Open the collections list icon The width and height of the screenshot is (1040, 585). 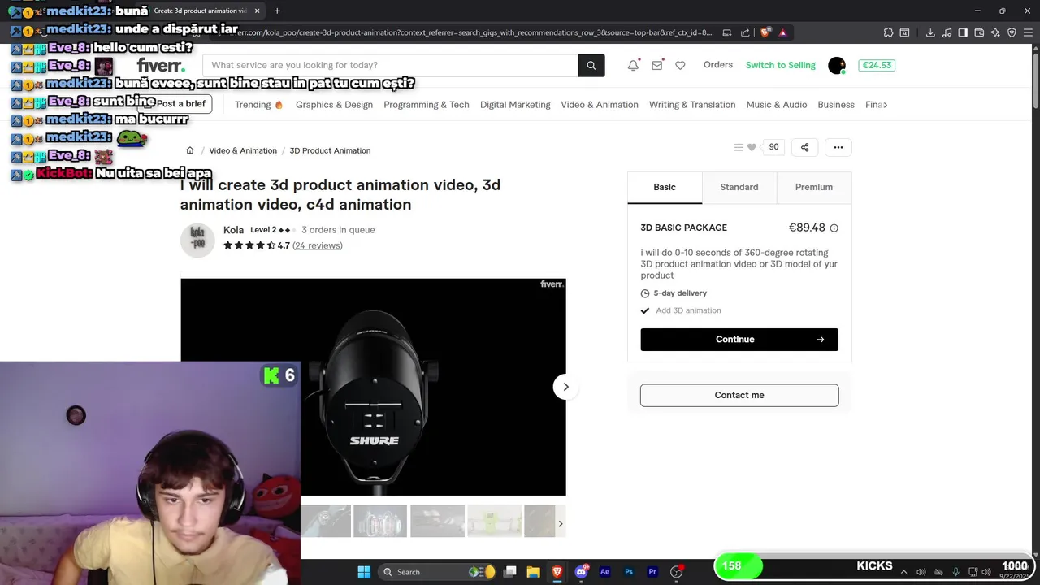tap(739, 147)
